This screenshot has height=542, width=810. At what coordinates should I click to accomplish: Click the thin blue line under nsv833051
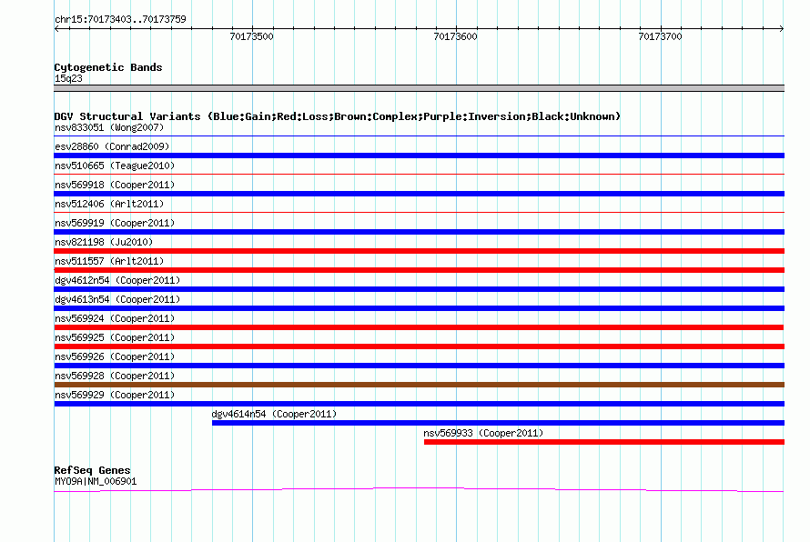(x=419, y=135)
